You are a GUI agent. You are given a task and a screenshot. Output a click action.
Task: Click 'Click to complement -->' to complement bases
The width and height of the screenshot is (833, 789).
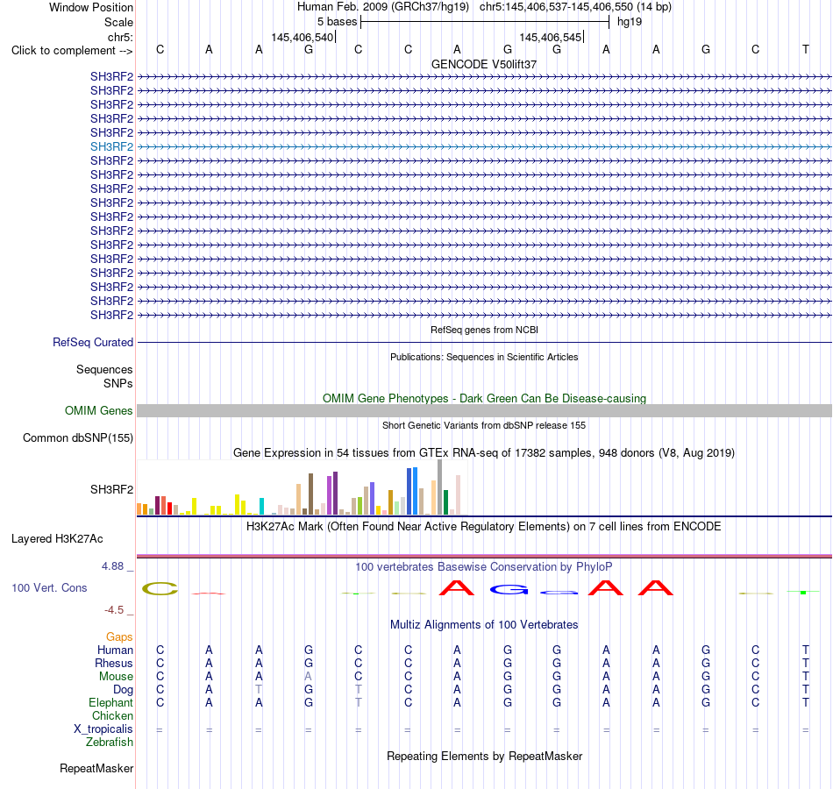(x=72, y=51)
